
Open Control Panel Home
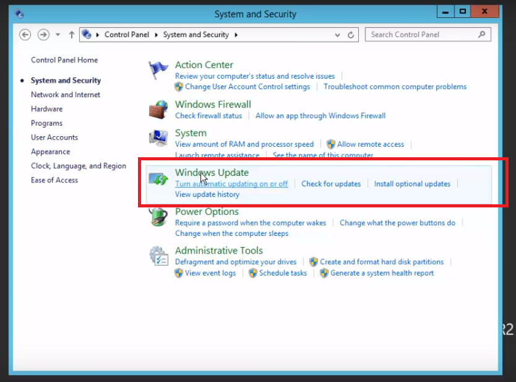coord(64,60)
